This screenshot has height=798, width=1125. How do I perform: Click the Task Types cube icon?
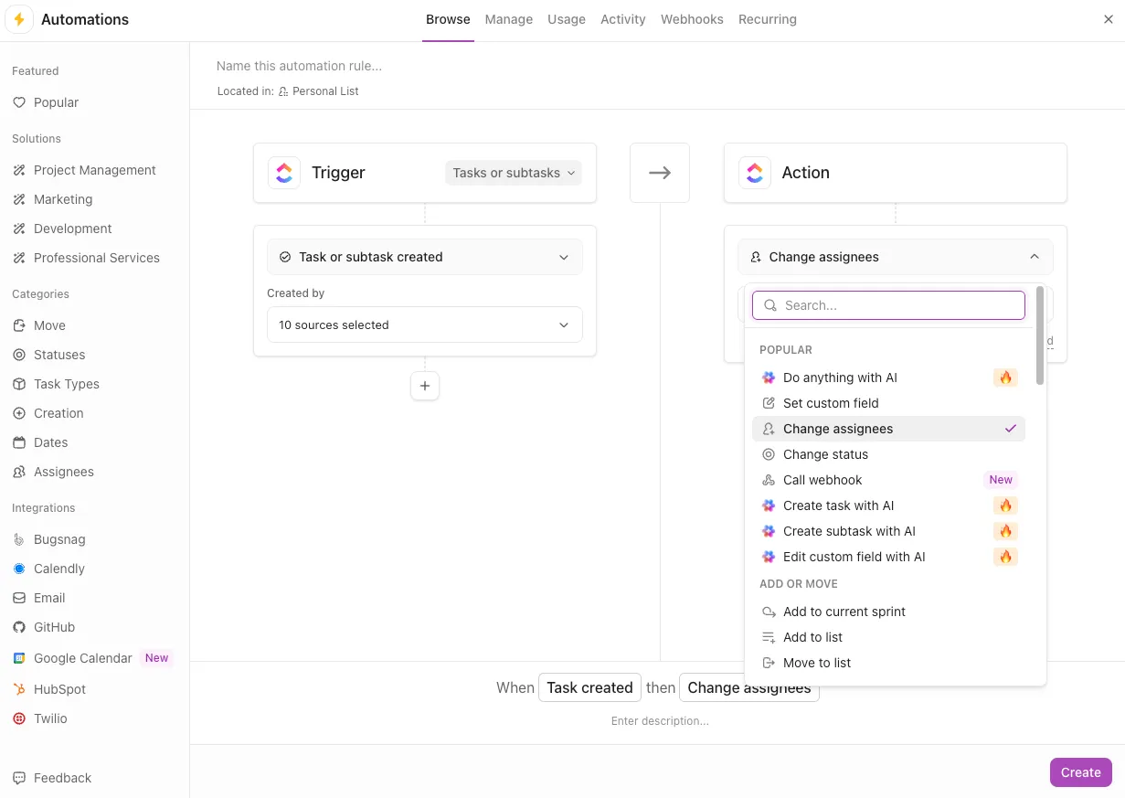click(x=19, y=384)
